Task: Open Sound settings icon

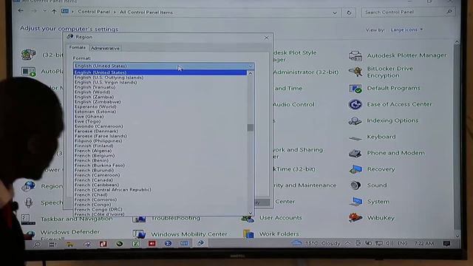Action: (x=355, y=185)
